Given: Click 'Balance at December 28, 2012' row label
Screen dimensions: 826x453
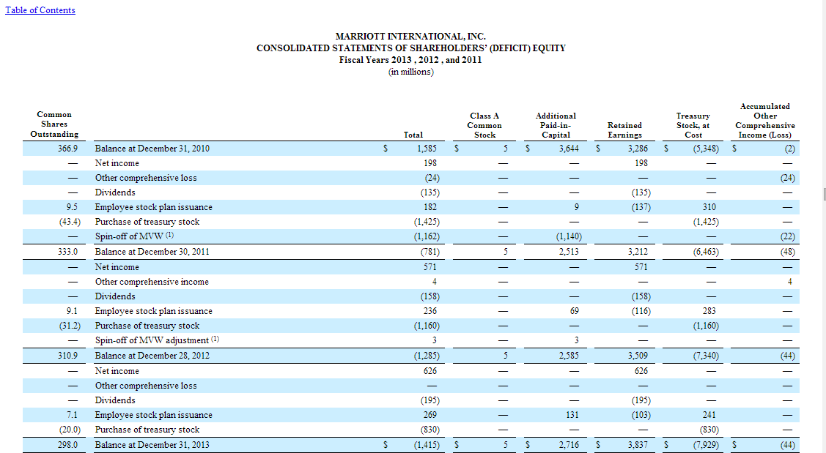Looking at the screenshot, I should (152, 355).
